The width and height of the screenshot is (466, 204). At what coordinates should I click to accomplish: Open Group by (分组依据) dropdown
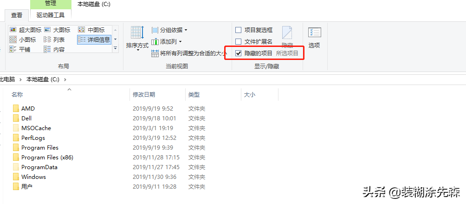coord(170,30)
